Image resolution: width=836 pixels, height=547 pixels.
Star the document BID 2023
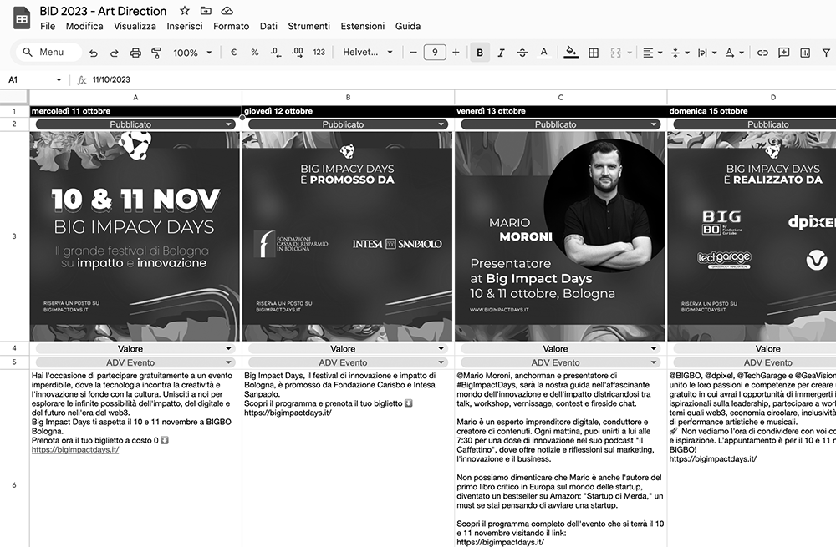(185, 11)
